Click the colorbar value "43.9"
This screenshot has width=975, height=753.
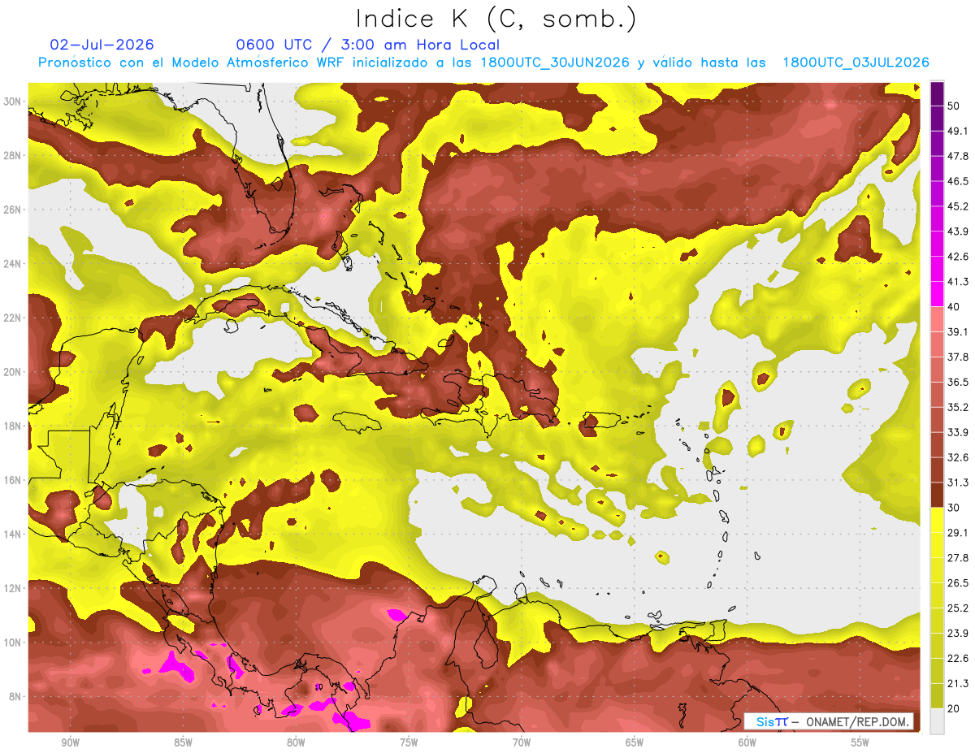[959, 232]
